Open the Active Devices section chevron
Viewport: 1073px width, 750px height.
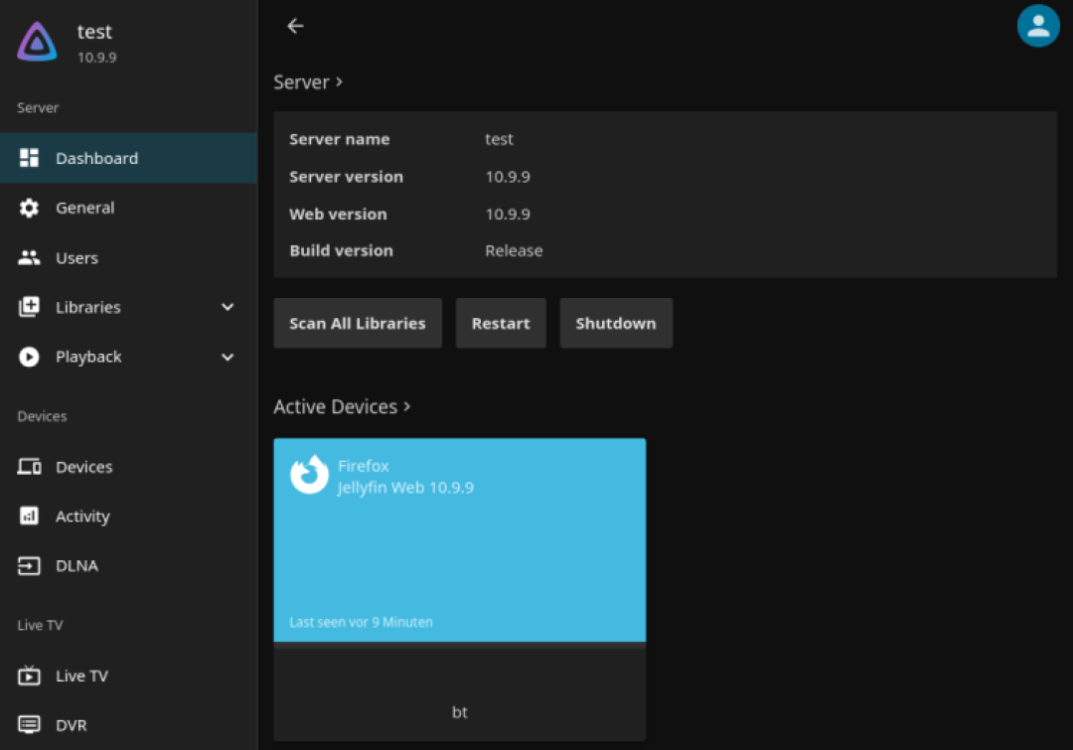[406, 406]
